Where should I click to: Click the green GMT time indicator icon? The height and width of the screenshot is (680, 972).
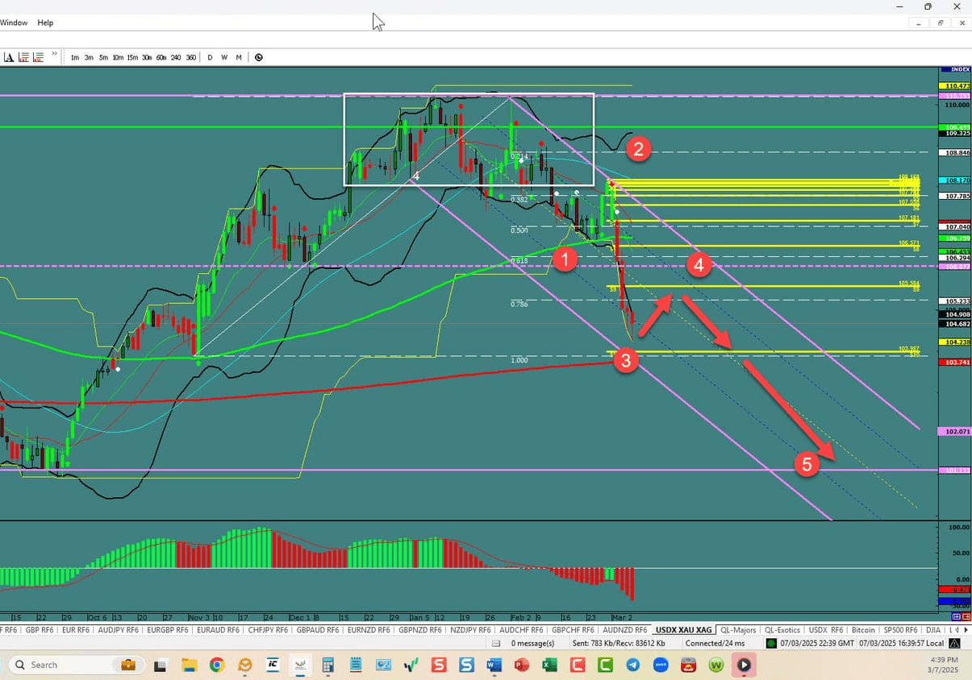(x=771, y=643)
